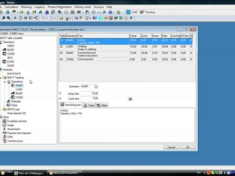Click into the Setup time field
235x176 pixels.
(x=89, y=93)
